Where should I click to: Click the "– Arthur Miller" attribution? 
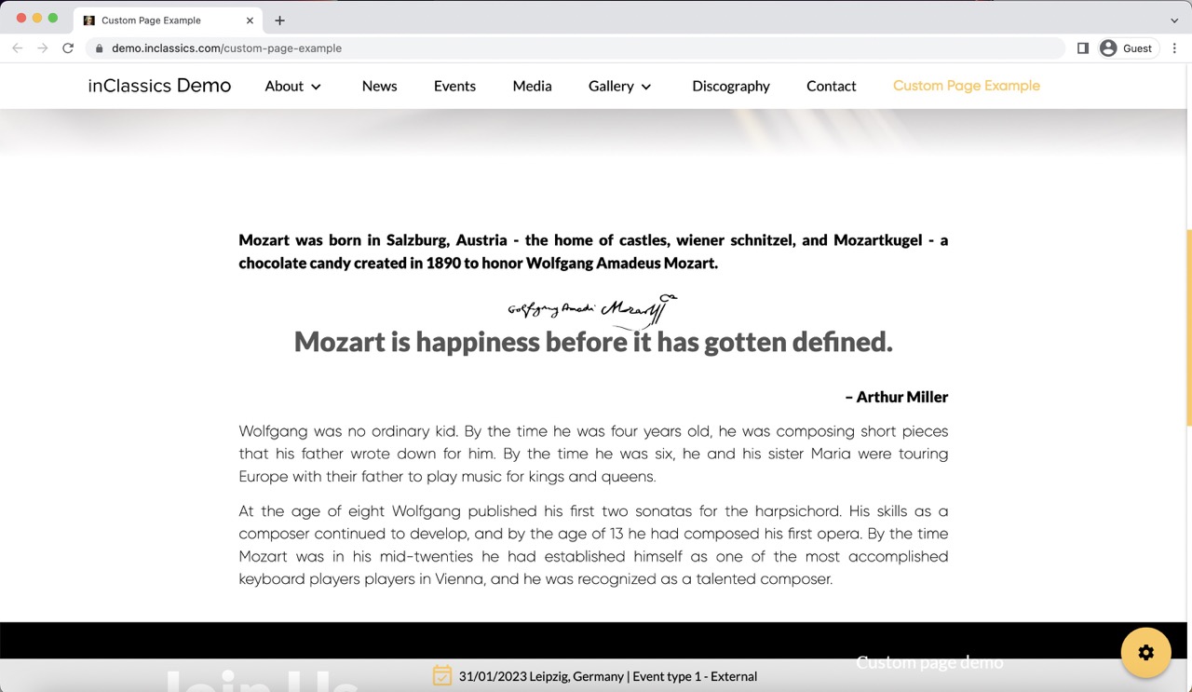897,397
